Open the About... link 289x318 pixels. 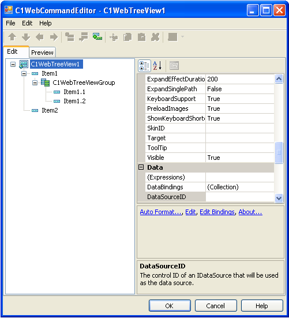[x=250, y=212]
